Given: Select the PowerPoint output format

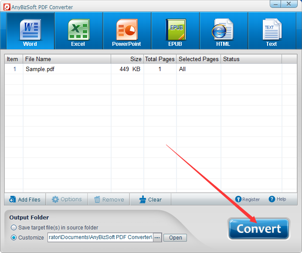Looking at the screenshot, I should (x=127, y=31).
